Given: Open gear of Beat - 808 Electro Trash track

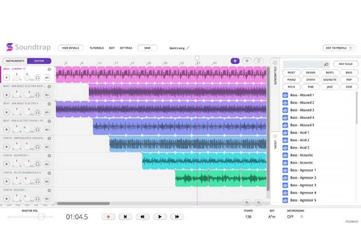Looking at the screenshot, I should pos(49,121).
